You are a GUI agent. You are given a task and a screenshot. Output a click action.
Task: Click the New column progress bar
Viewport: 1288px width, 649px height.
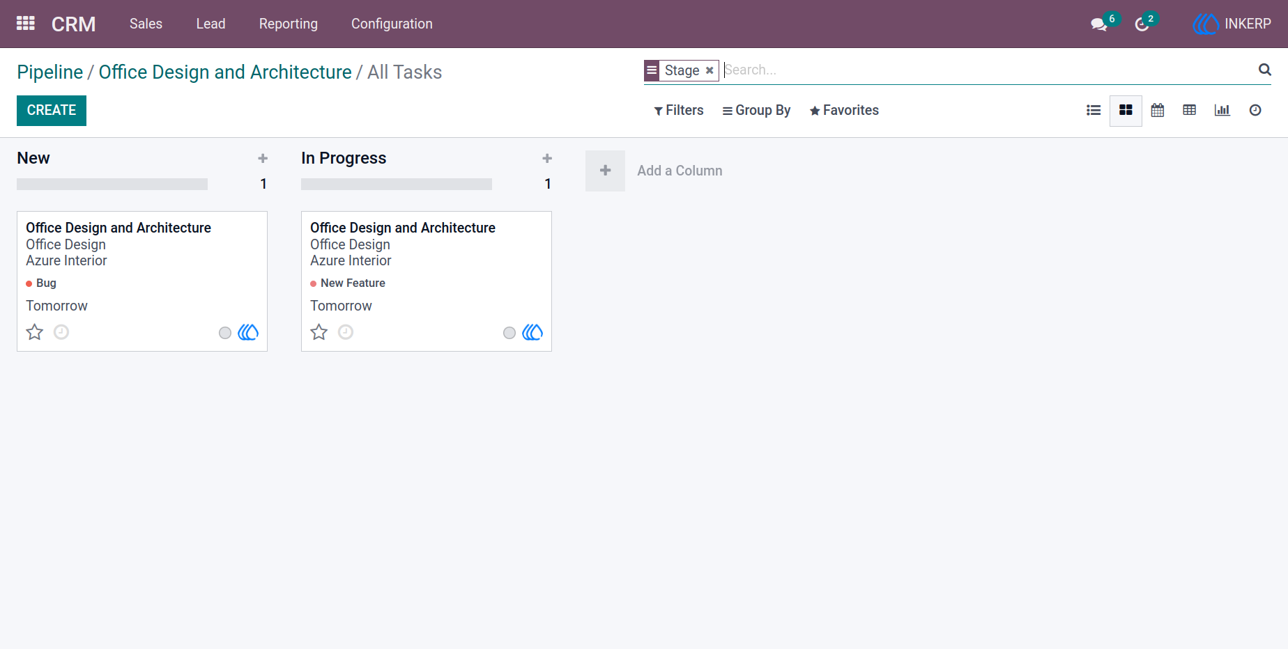112,185
